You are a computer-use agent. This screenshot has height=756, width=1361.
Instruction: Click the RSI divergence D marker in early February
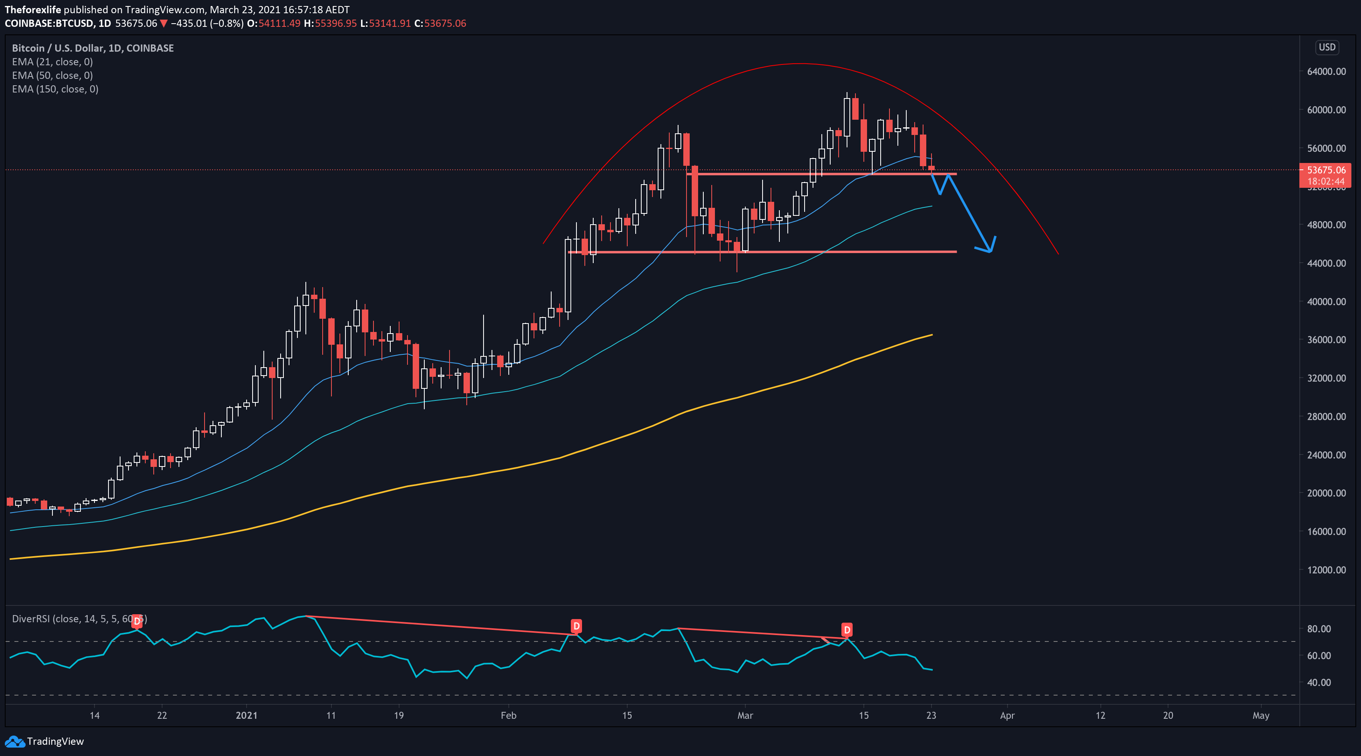pyautogui.click(x=576, y=627)
